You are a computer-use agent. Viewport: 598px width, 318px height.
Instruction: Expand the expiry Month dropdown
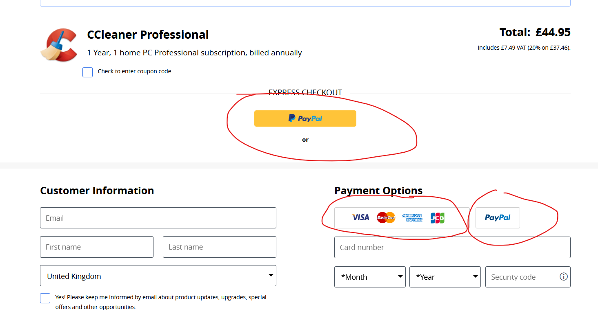(x=370, y=277)
